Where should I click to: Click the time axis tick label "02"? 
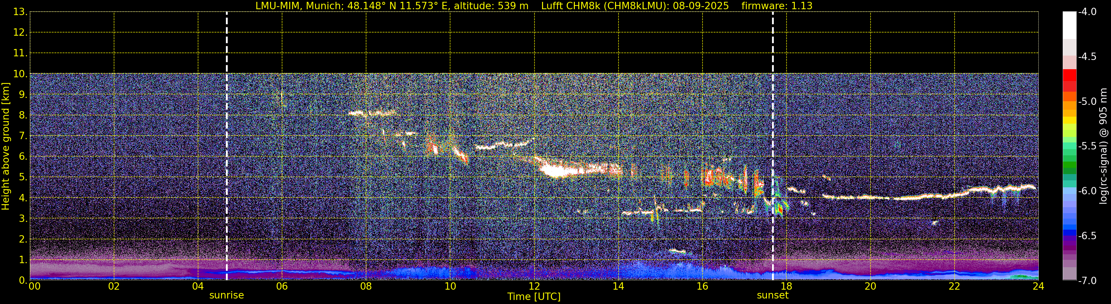[114, 286]
